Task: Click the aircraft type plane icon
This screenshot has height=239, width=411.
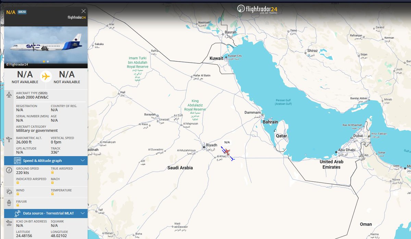Action: (9, 95)
